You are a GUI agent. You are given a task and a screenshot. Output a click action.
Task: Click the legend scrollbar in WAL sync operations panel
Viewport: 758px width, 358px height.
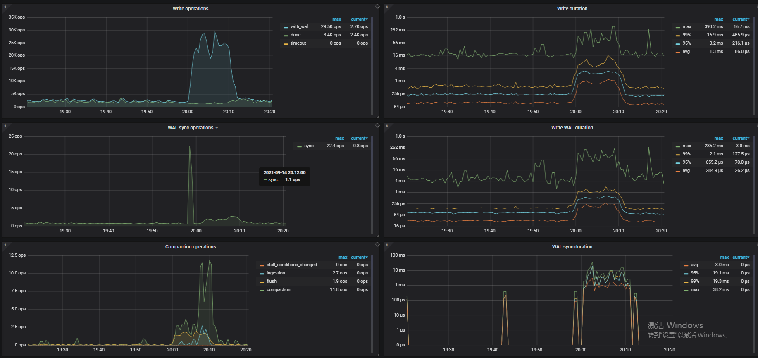(x=372, y=186)
